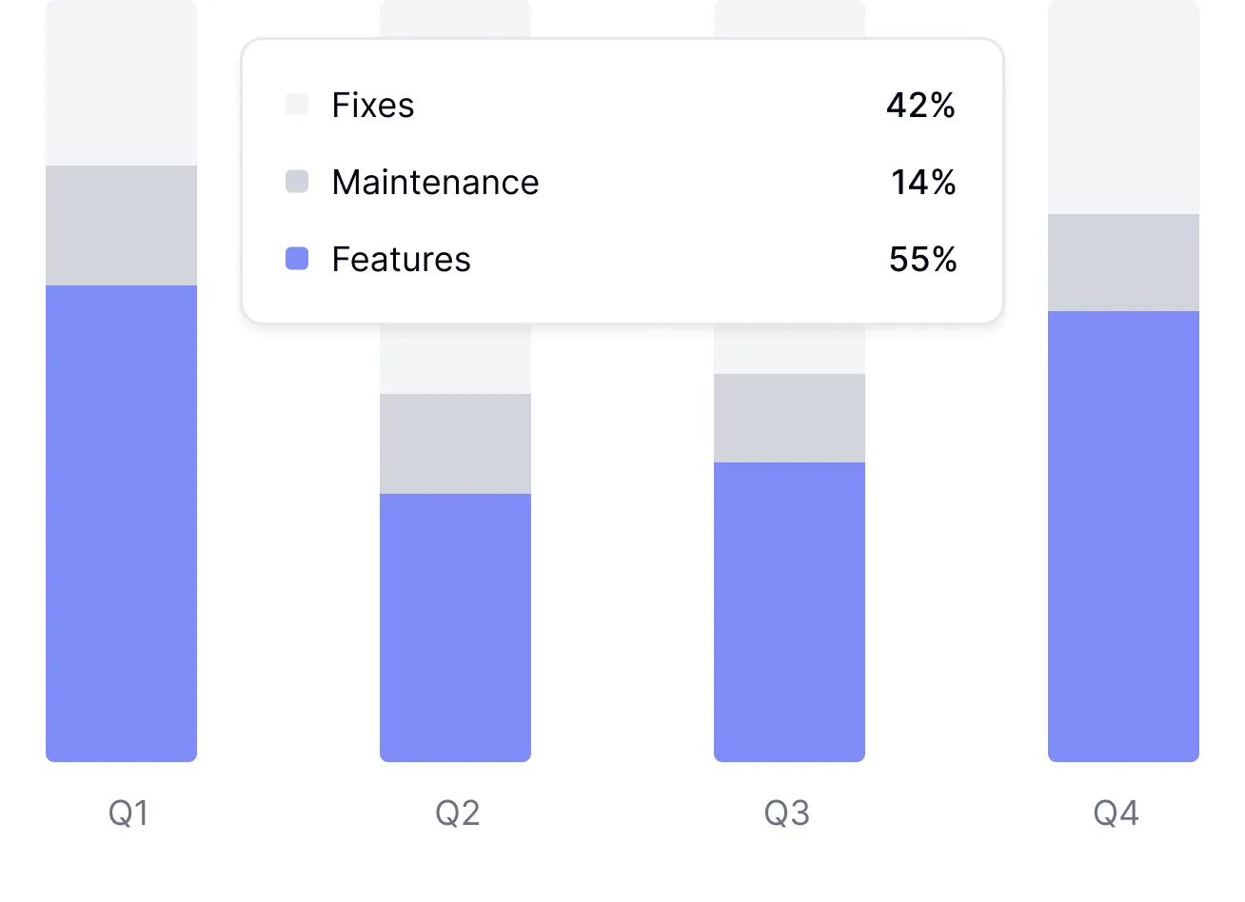Click the blue Features segment in Q4
The image size is (1245, 902).
tap(1123, 536)
